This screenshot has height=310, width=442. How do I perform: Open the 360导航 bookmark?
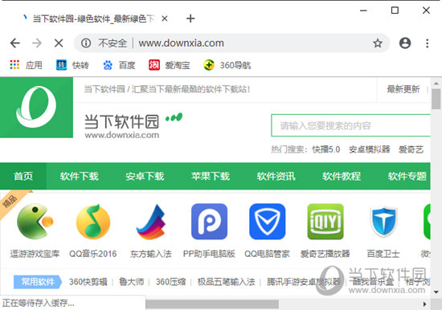227,65
